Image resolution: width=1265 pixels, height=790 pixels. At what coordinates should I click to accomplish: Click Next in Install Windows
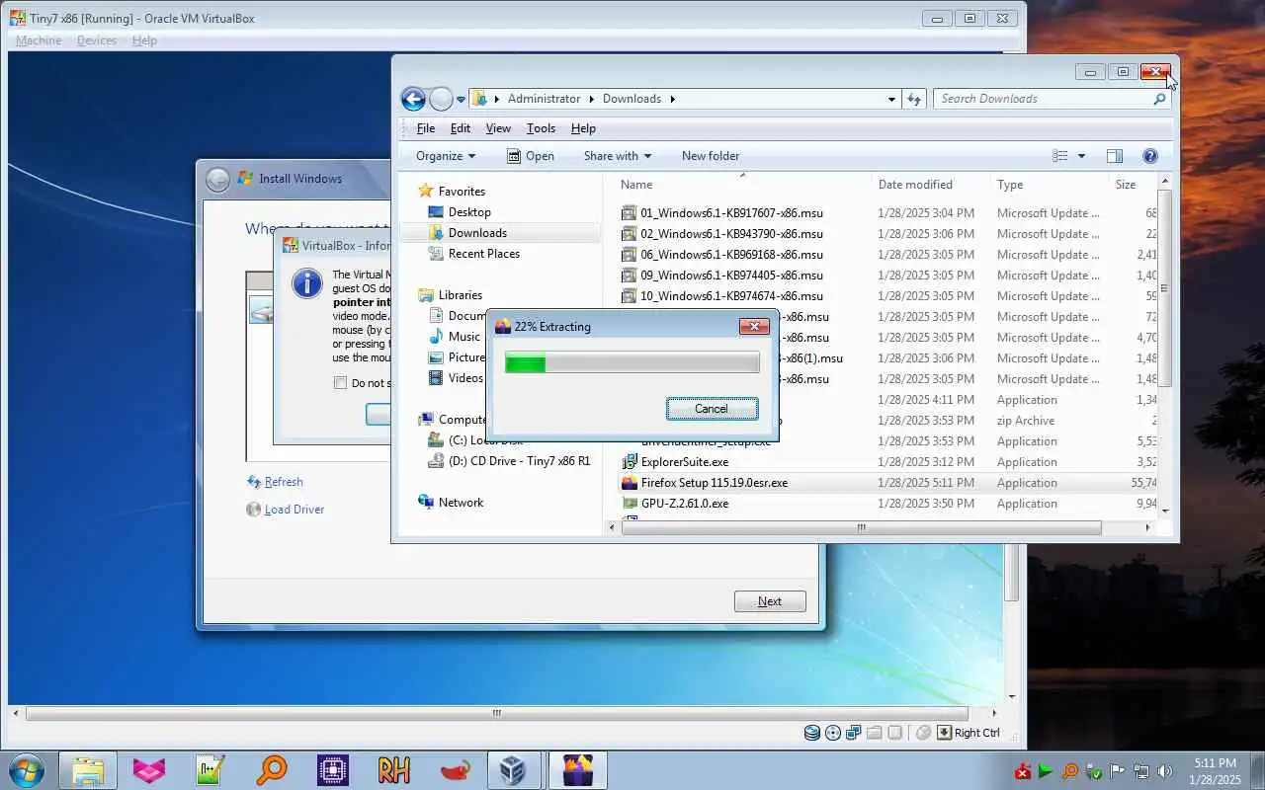click(x=770, y=601)
